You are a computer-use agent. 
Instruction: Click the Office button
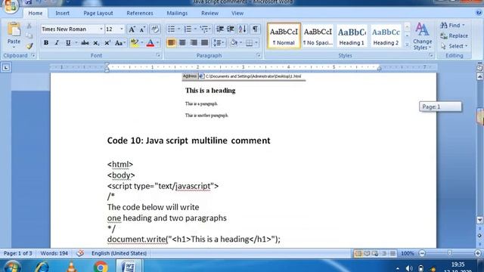pos(11,6)
